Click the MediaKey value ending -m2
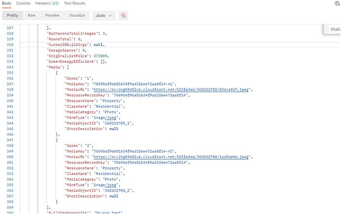The height and width of the screenshot is (214, 341). [133, 151]
